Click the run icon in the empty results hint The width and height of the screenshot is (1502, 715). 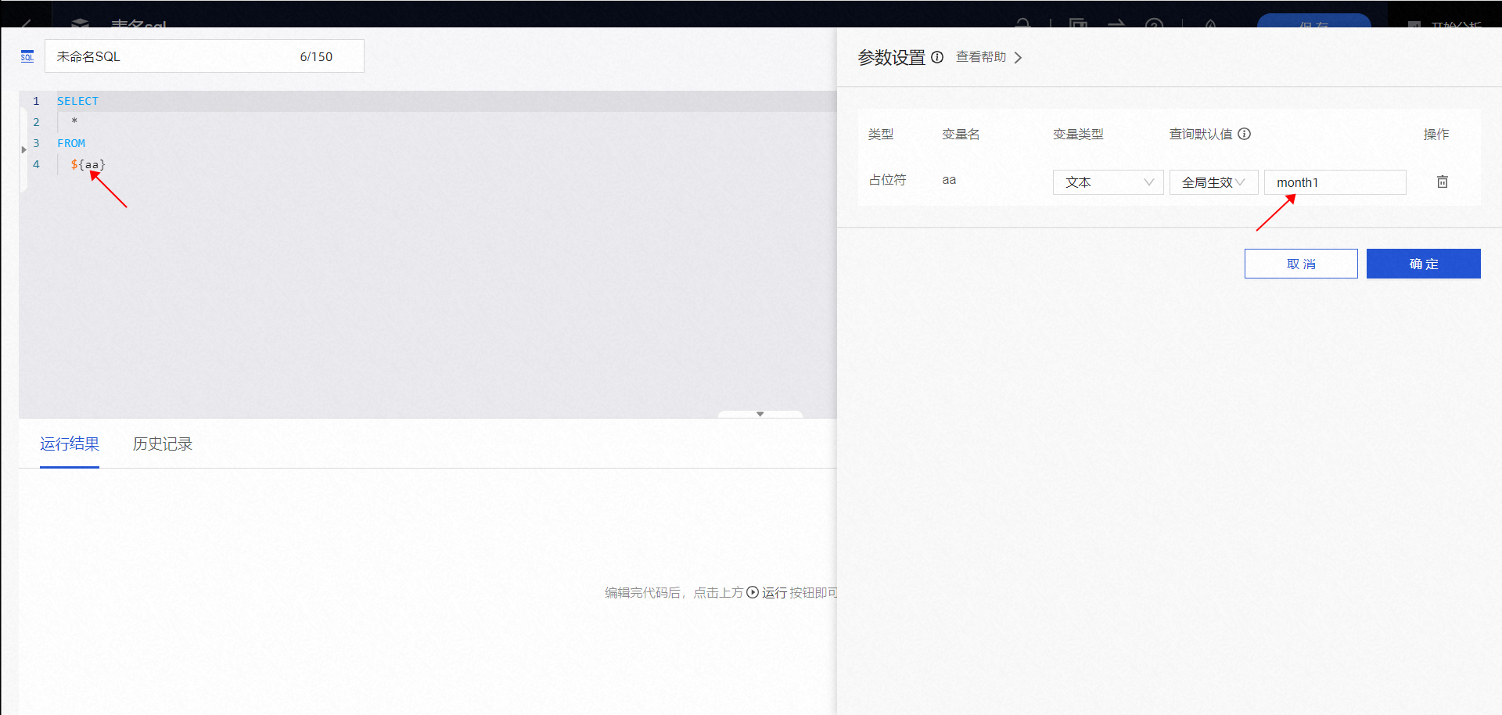pos(753,592)
